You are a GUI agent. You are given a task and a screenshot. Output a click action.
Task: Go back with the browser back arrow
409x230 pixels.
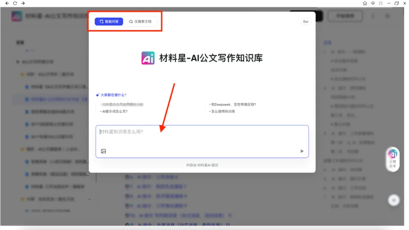(7, 3)
